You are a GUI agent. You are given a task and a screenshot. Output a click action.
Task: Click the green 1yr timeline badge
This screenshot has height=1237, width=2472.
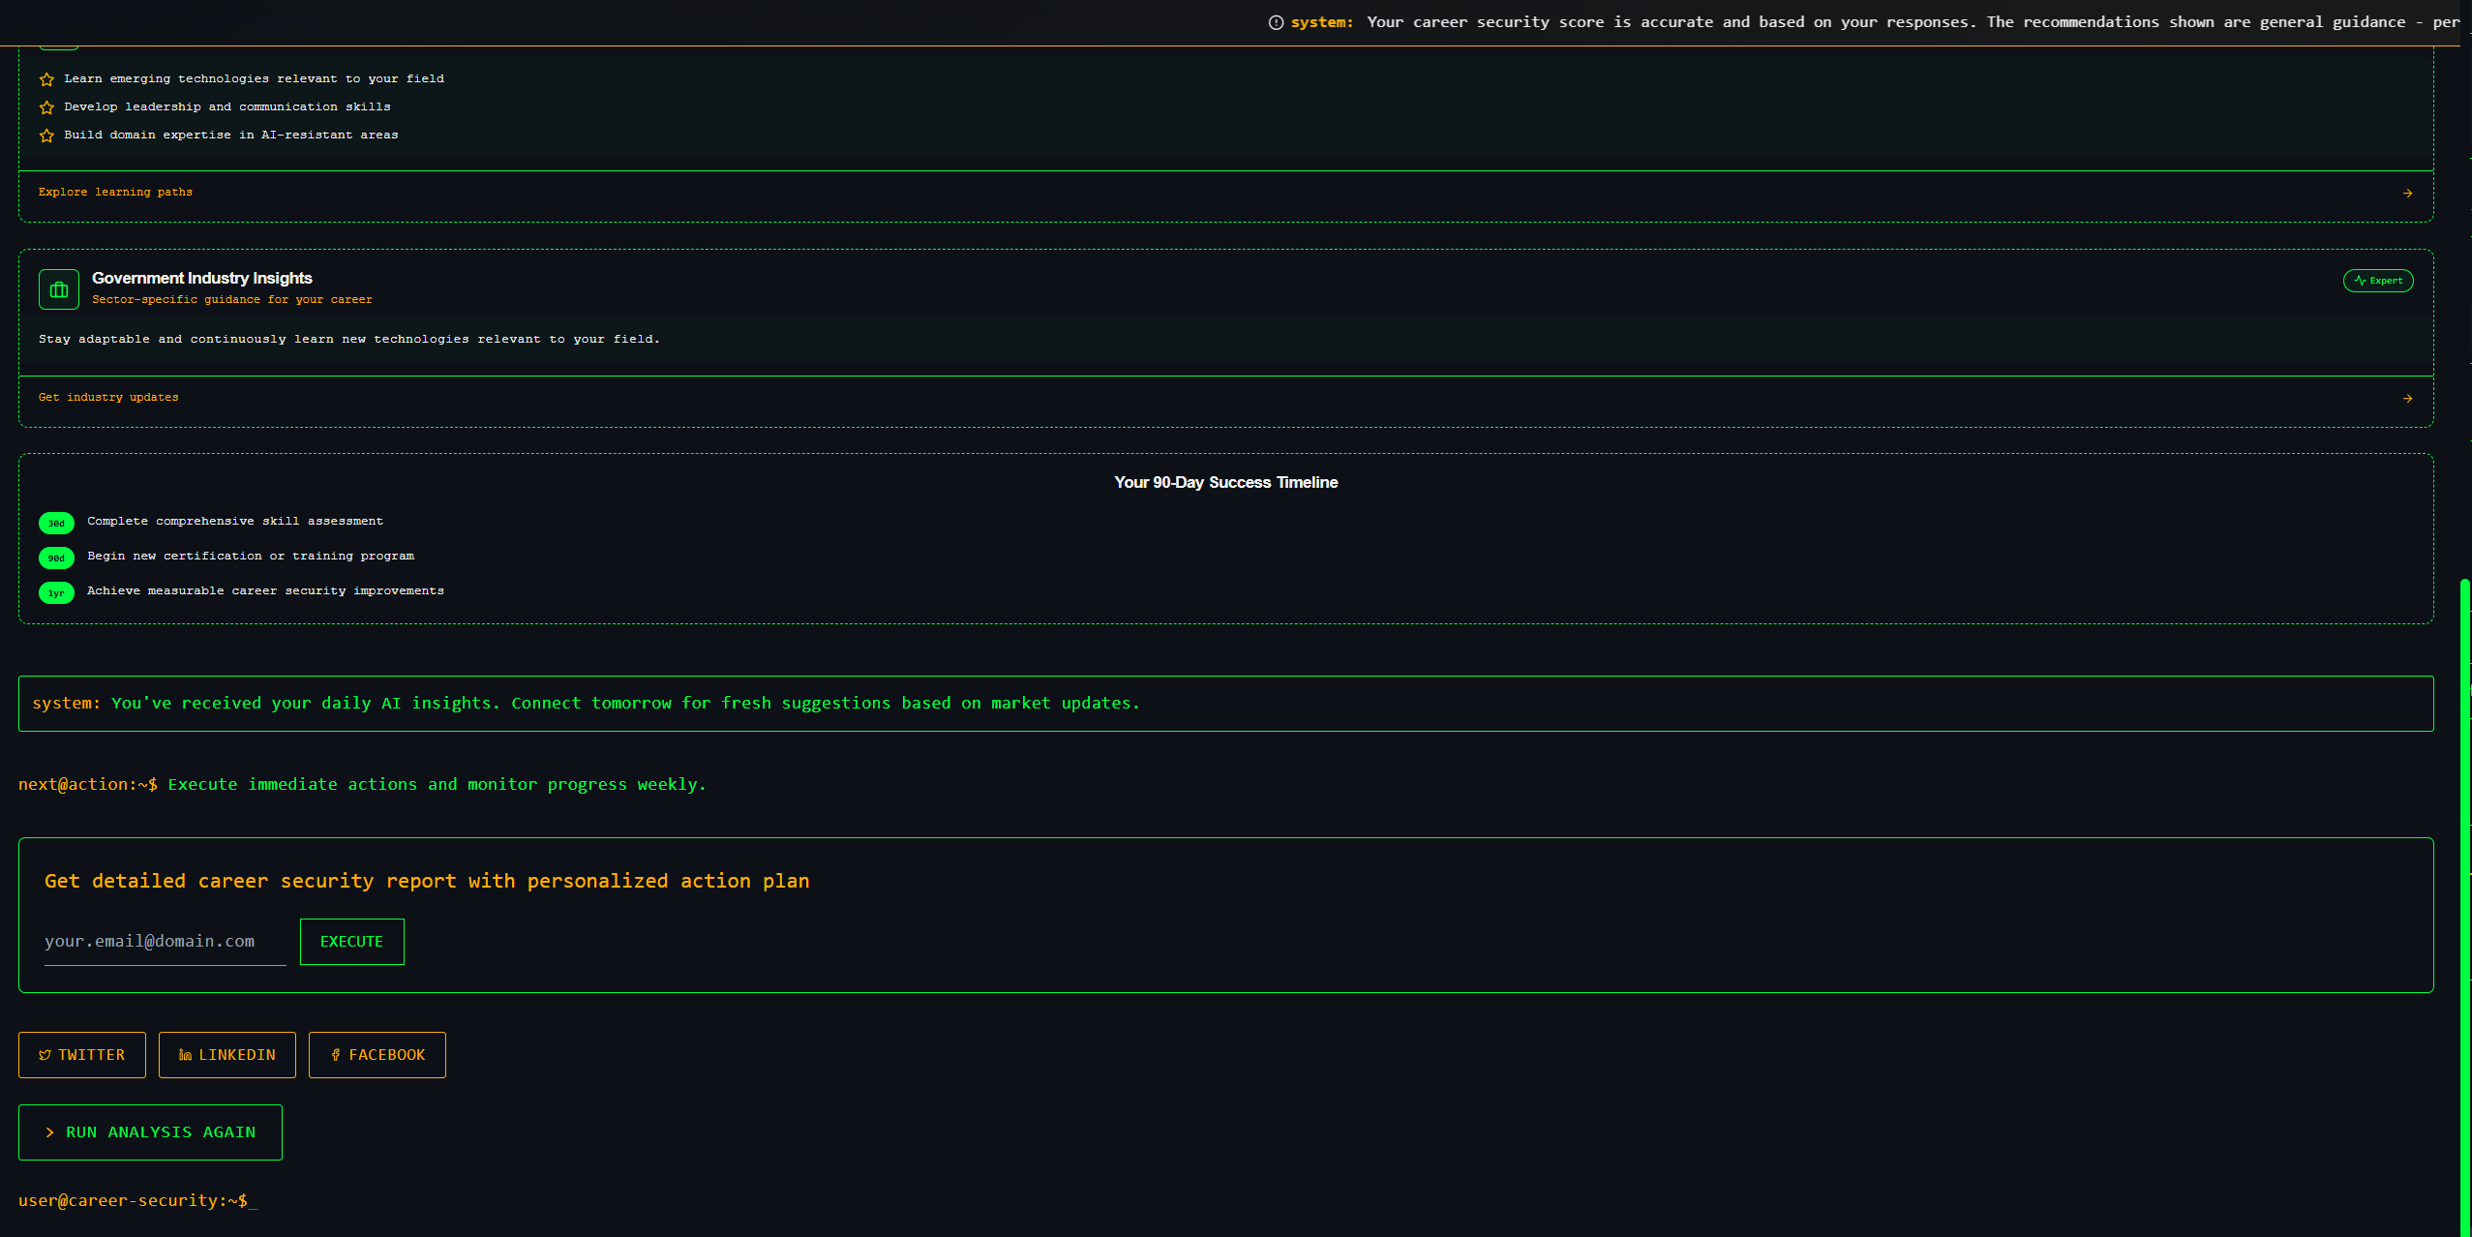(56, 592)
